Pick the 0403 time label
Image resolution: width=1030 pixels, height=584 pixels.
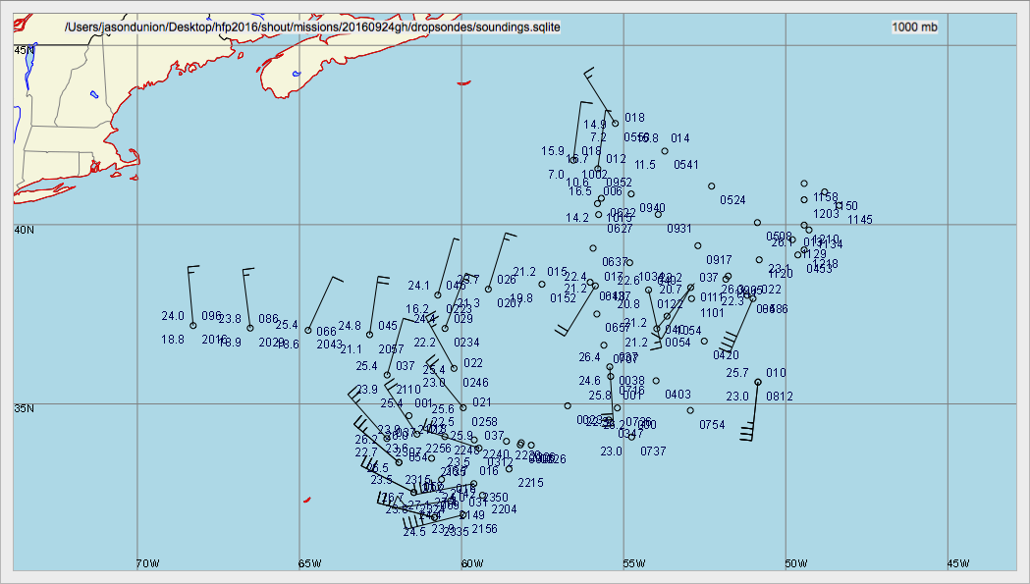click(x=678, y=395)
